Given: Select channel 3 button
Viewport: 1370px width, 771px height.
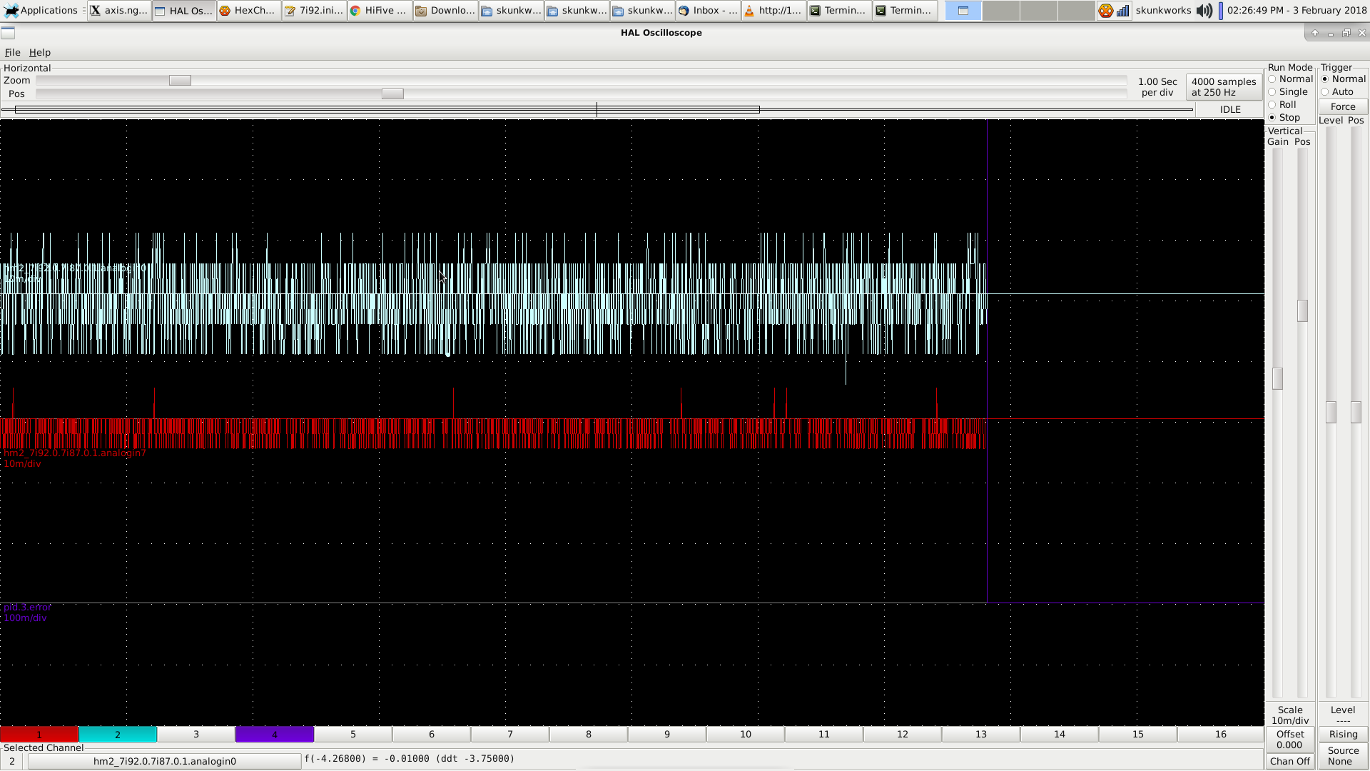Looking at the screenshot, I should 196,735.
